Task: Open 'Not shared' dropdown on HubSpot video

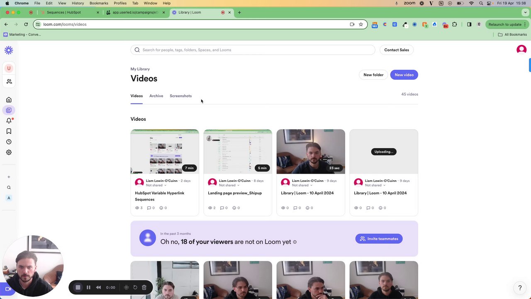Action: coord(156,185)
